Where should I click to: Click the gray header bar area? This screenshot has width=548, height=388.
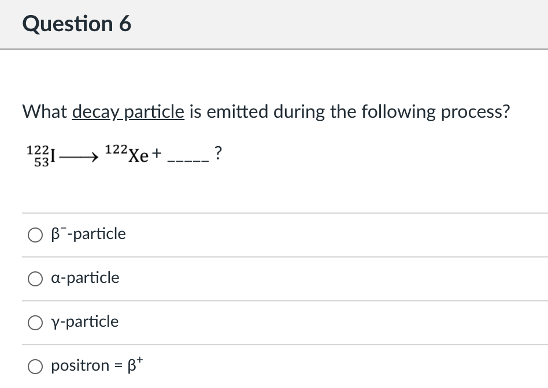347,24
